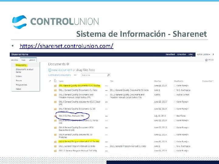Expand the Katya Castro user menu

[x=203, y=54]
